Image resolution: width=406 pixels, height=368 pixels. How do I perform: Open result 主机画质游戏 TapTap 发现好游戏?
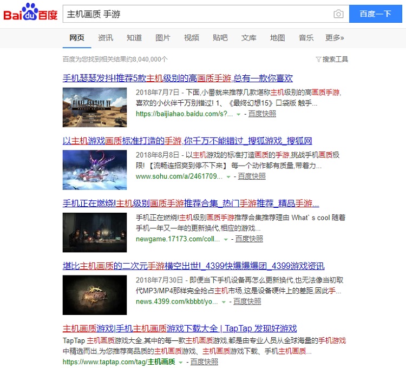180,328
